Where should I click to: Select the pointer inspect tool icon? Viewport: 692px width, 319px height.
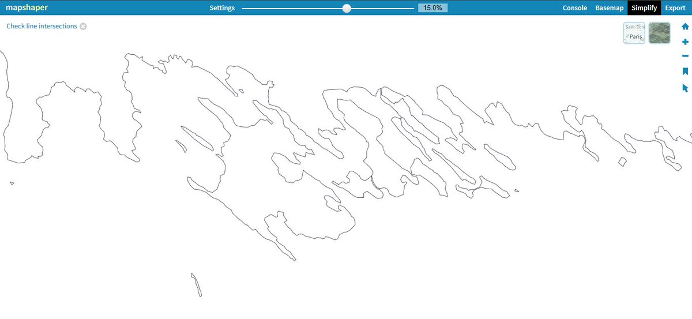(x=685, y=88)
